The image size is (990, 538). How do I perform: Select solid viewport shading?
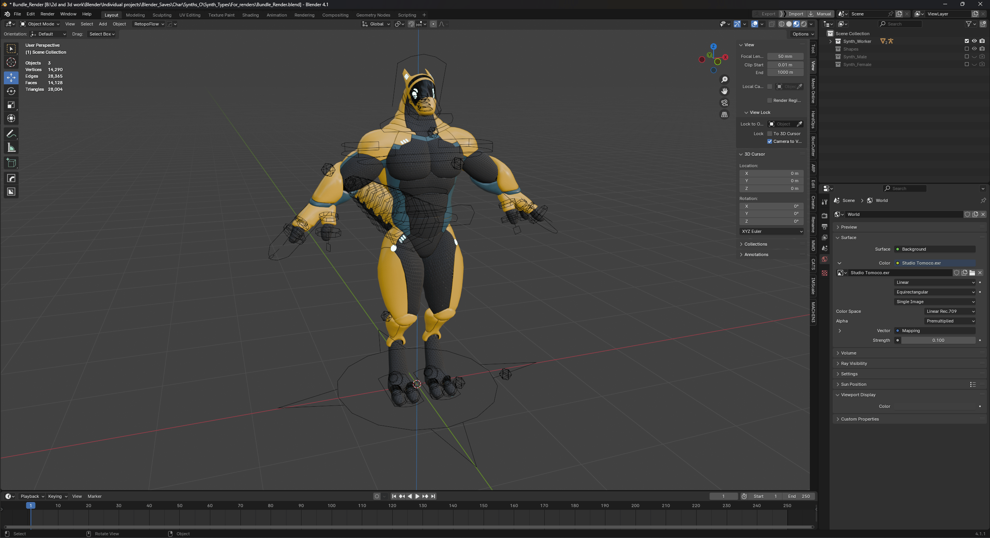point(789,24)
